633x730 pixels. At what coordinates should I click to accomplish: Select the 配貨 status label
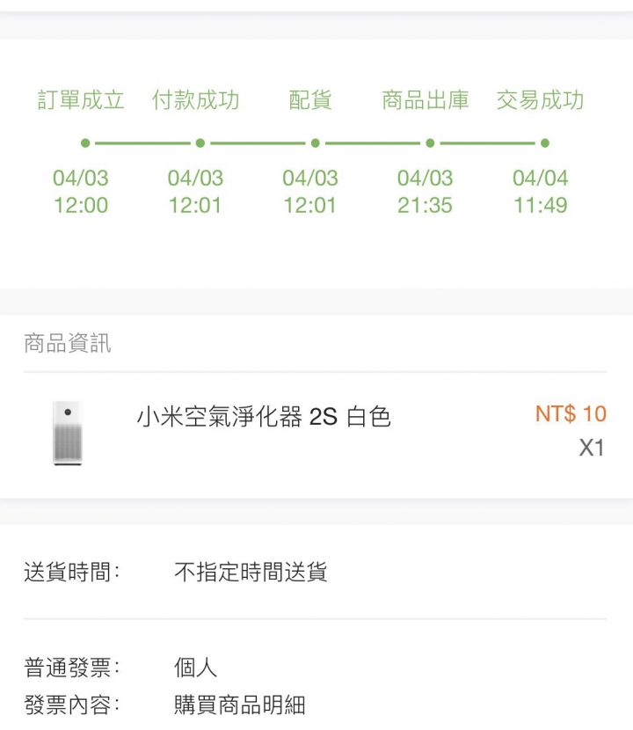[x=310, y=100]
